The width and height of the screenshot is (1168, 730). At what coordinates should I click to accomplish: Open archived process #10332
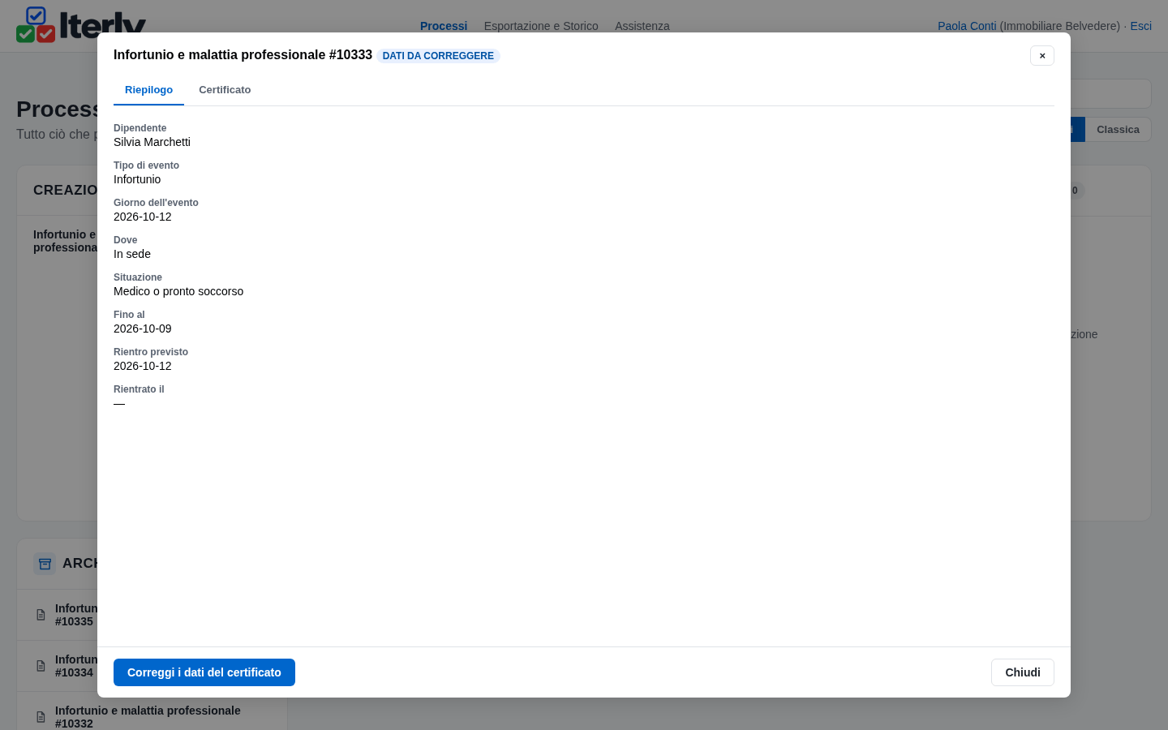point(152,717)
